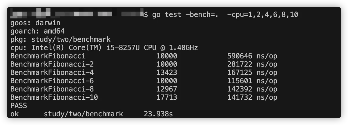This screenshot has width=348, height=125.
Task: Click BenchmarkFibonacci-2 result row
Action: coord(144,64)
